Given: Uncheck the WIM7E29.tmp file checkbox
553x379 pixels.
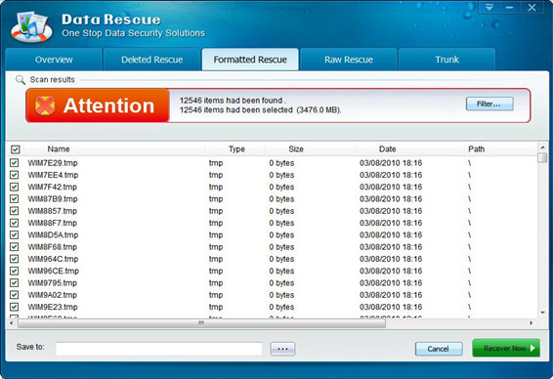Looking at the screenshot, I should (x=14, y=163).
